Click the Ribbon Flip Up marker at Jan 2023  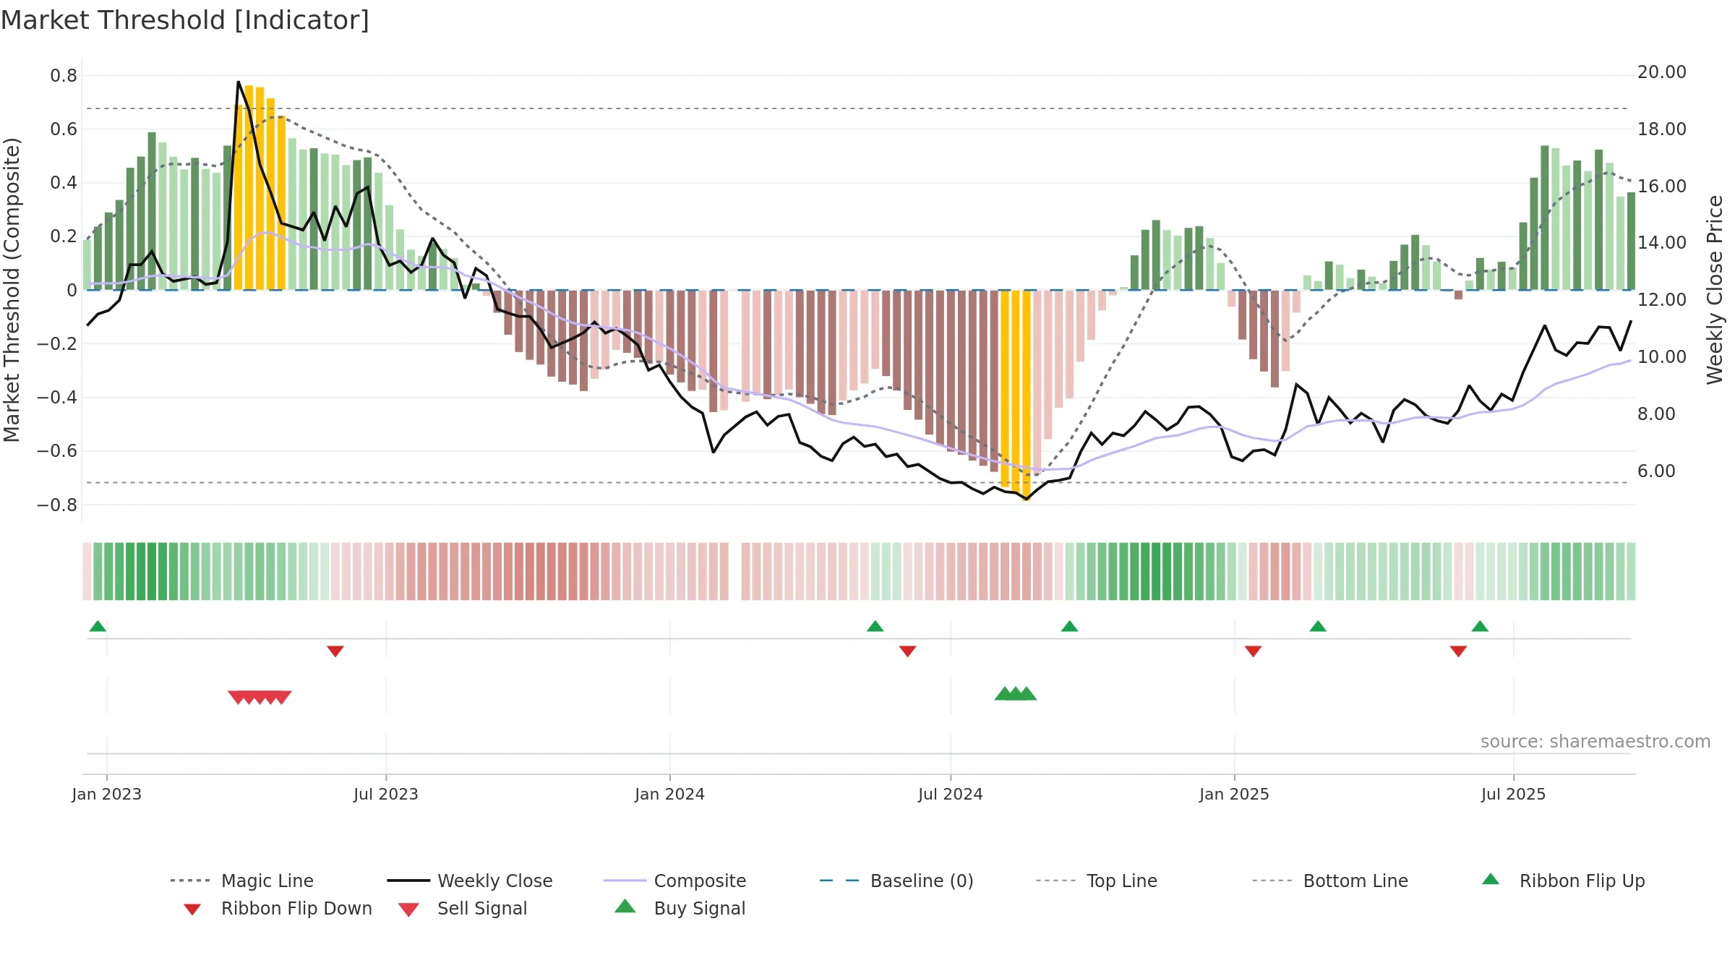[98, 626]
